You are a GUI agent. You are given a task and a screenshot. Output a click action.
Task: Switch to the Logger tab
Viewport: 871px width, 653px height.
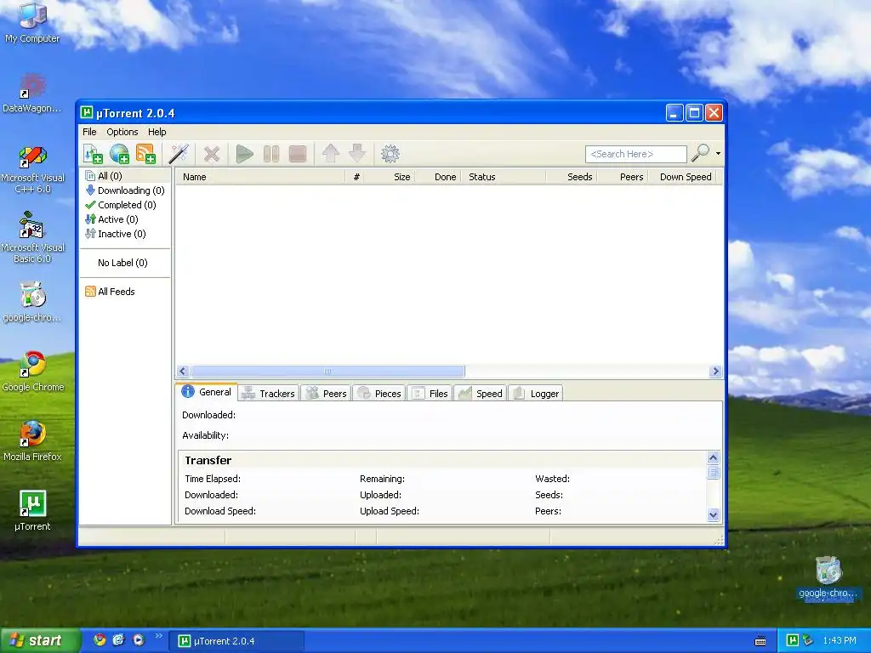[x=536, y=393]
